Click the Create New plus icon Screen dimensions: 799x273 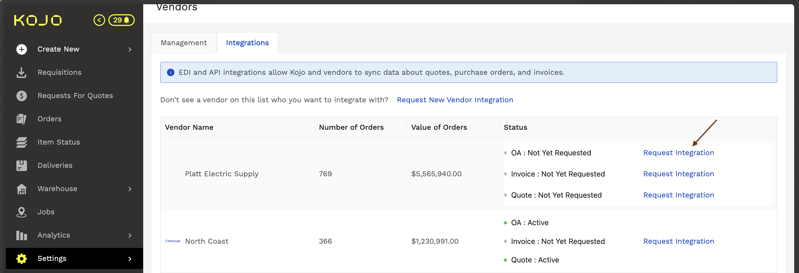pyautogui.click(x=21, y=49)
